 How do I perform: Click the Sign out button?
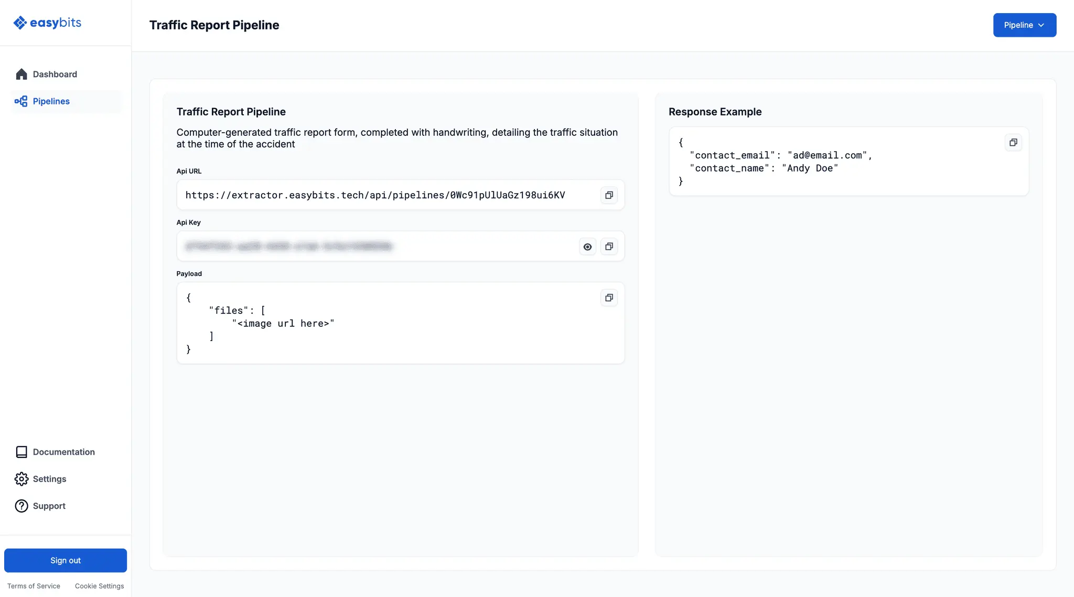[x=66, y=560]
